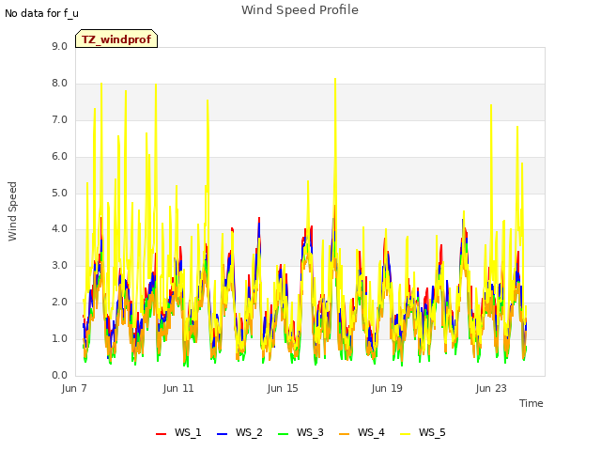Click the 6.0 y-axis tick label
Viewport: 601px width, 451px height.
[x=59, y=157]
